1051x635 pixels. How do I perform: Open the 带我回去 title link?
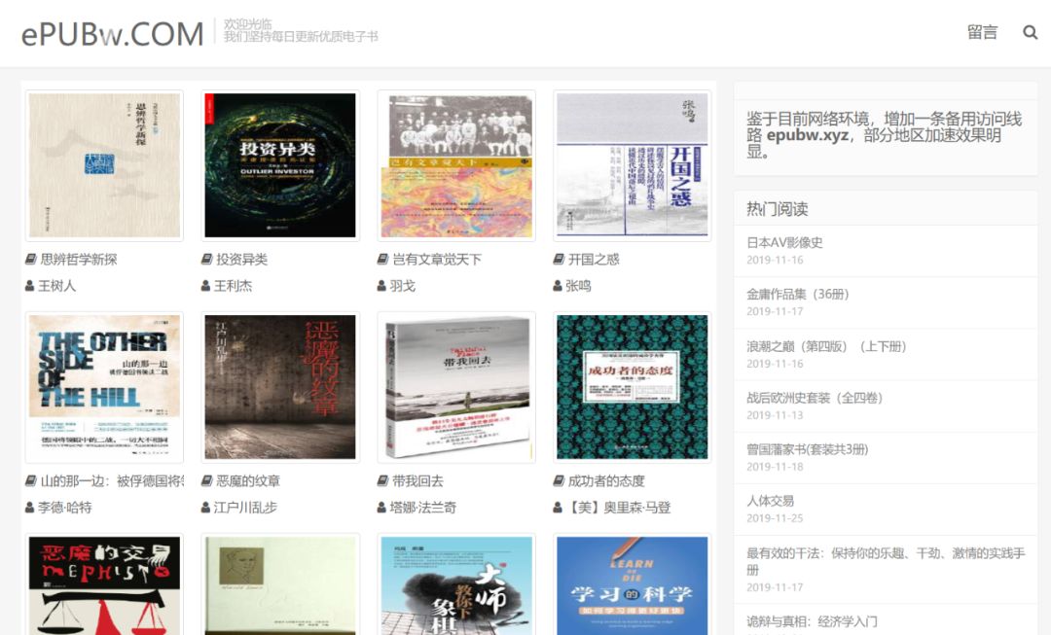(417, 481)
